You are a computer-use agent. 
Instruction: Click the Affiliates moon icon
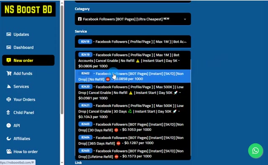[8, 138]
